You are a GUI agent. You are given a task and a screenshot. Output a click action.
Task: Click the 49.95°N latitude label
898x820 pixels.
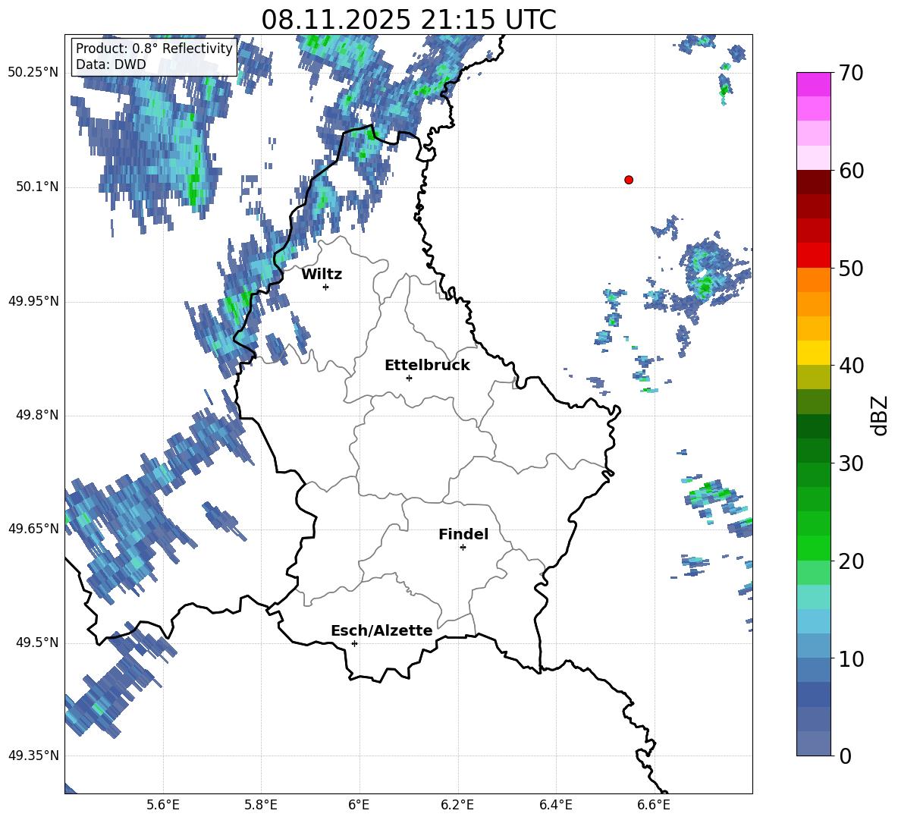pos(33,300)
